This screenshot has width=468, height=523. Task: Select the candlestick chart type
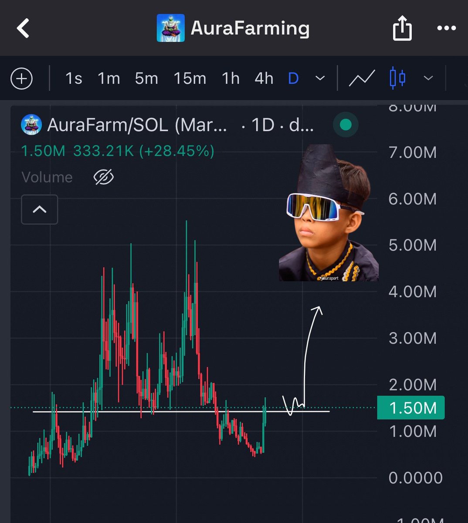[x=397, y=78]
